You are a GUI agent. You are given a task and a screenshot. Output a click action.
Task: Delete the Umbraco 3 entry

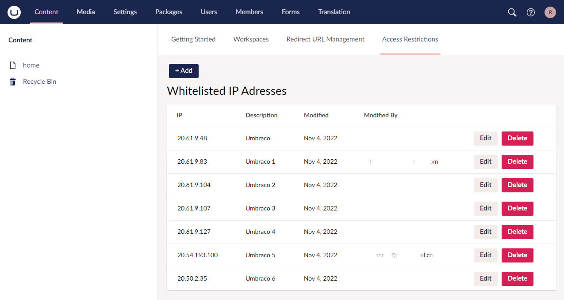517,208
